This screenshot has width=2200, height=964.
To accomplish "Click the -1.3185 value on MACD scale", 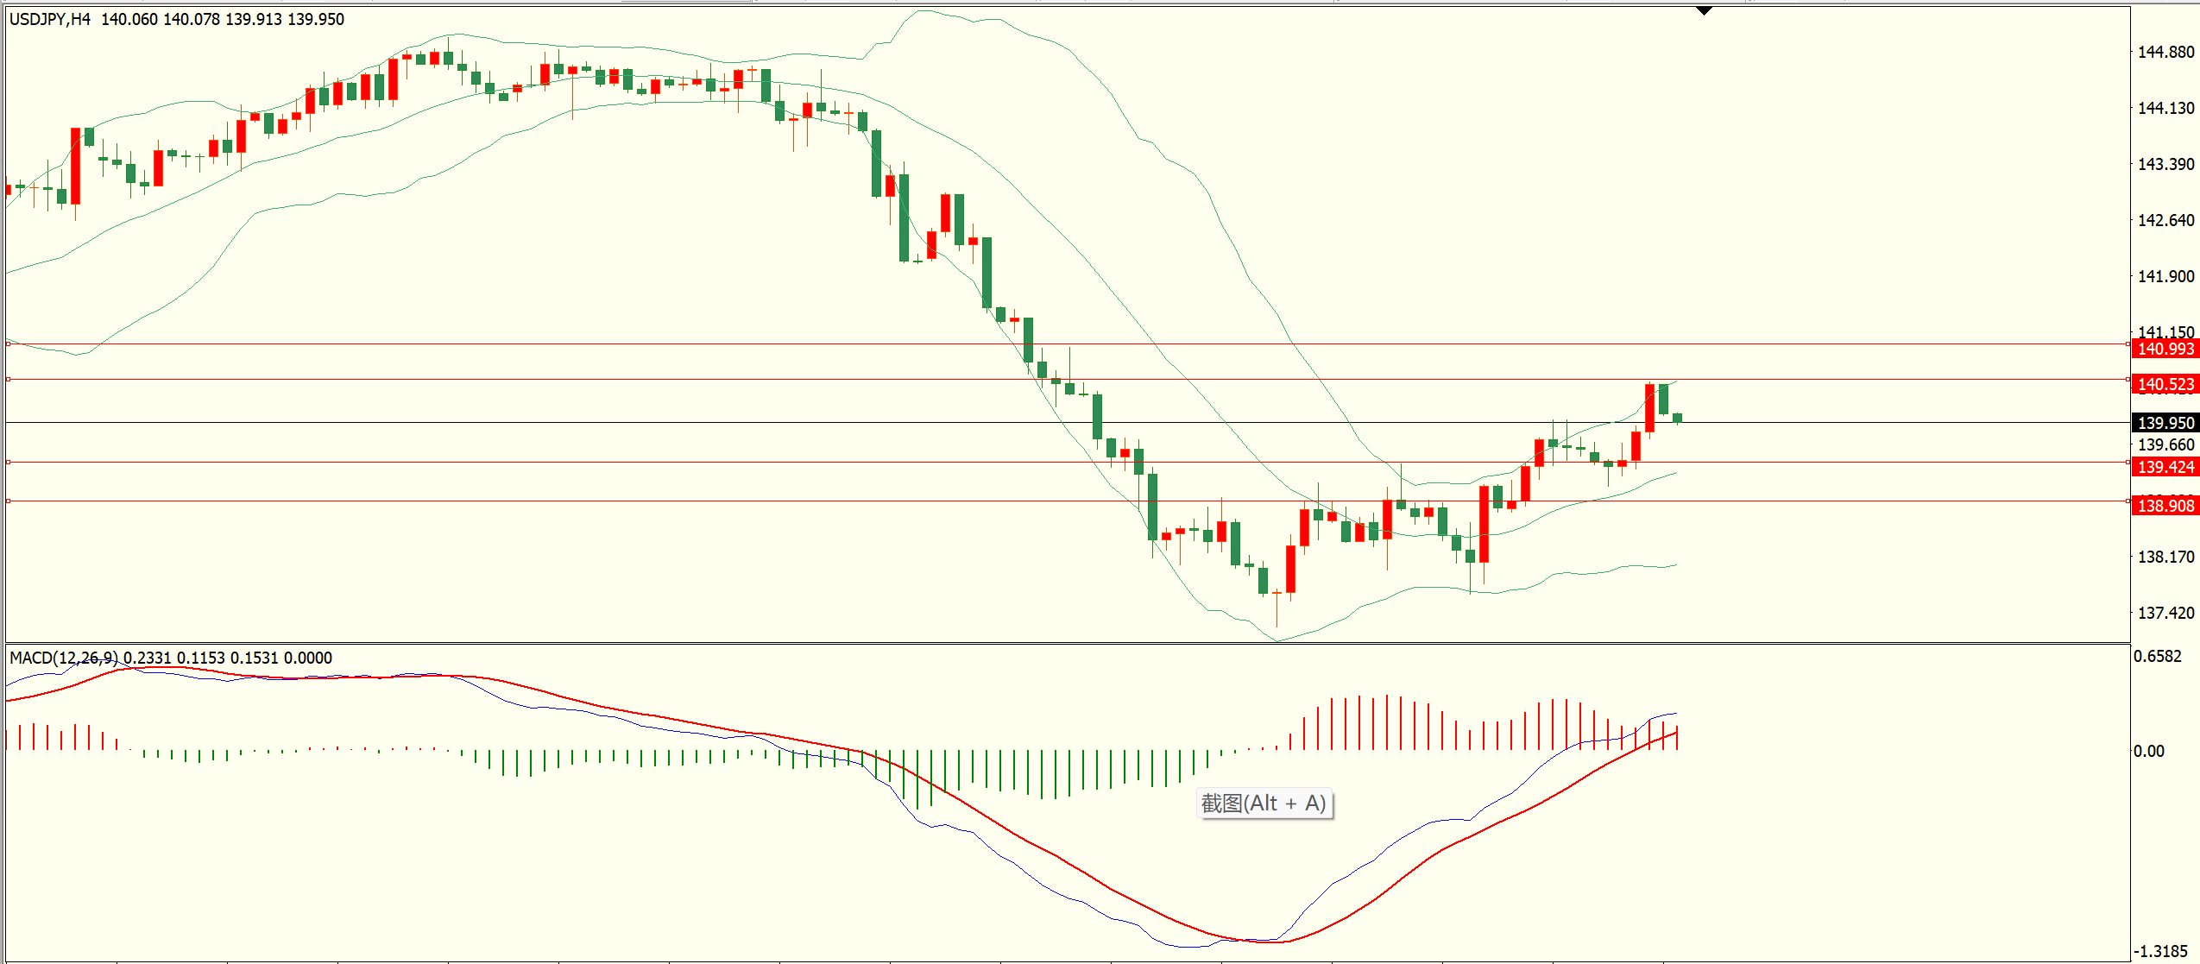I will [2160, 951].
